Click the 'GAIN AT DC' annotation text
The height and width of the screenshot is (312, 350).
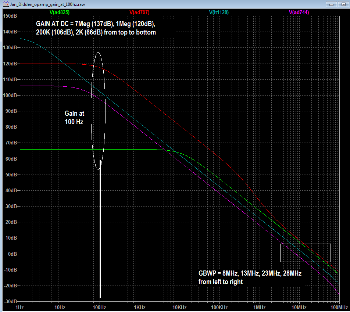[96, 28]
